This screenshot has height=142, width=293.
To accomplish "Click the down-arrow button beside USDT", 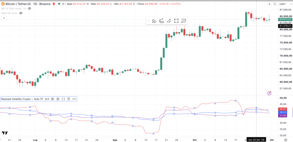I will (270, 4).
